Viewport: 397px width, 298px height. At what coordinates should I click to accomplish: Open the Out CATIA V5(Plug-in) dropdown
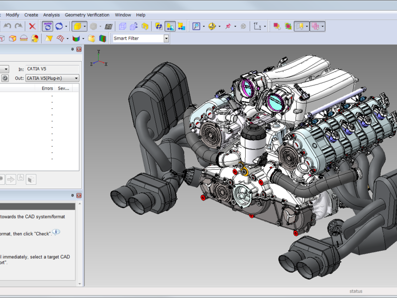point(76,78)
